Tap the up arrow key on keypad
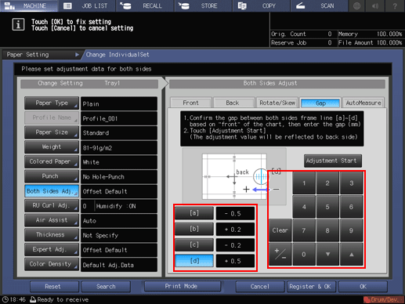Viewport: 405px width, 304px height. (351, 254)
